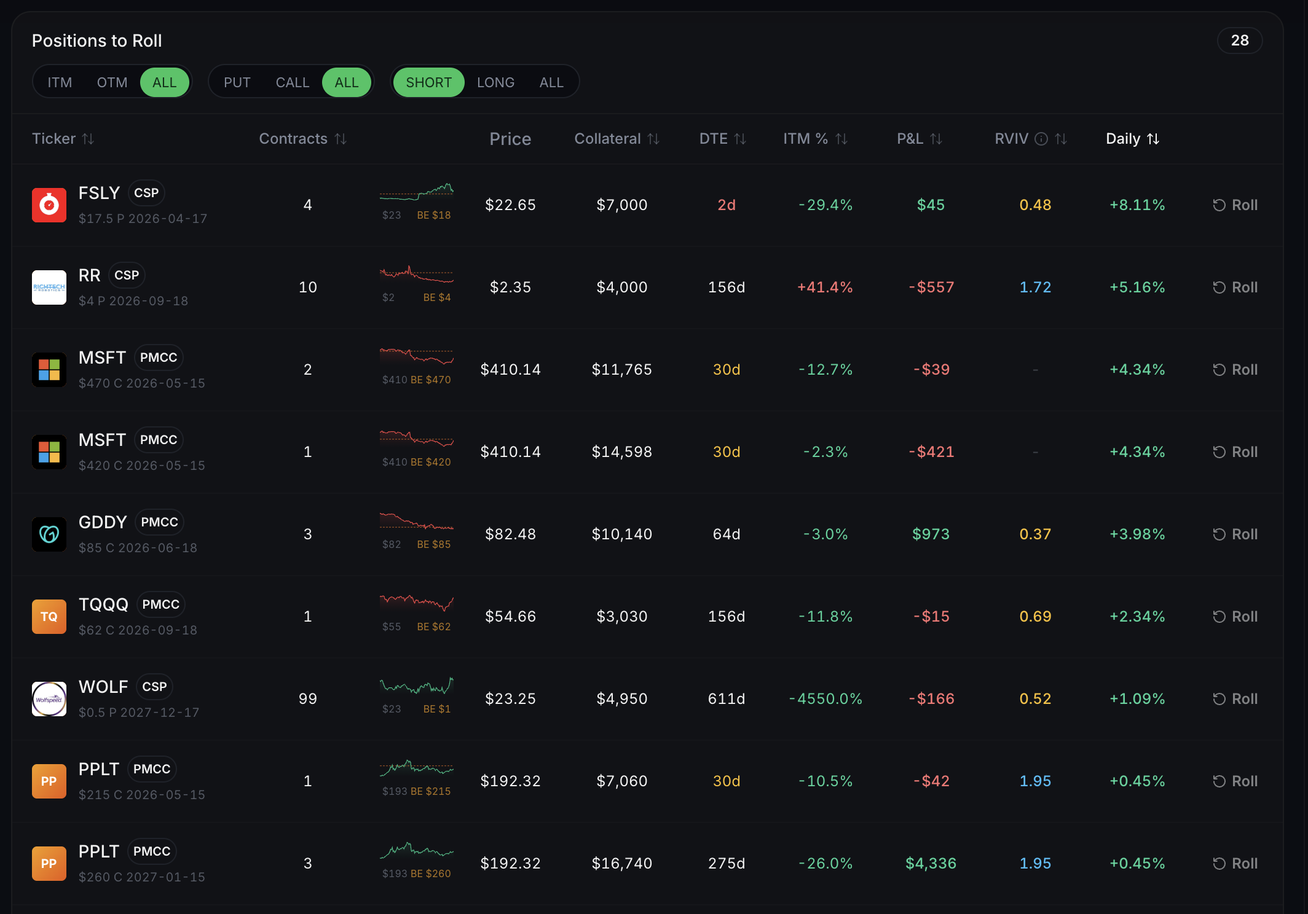Roll the PPLT $260 call position
The image size is (1308, 914).
pos(1235,864)
